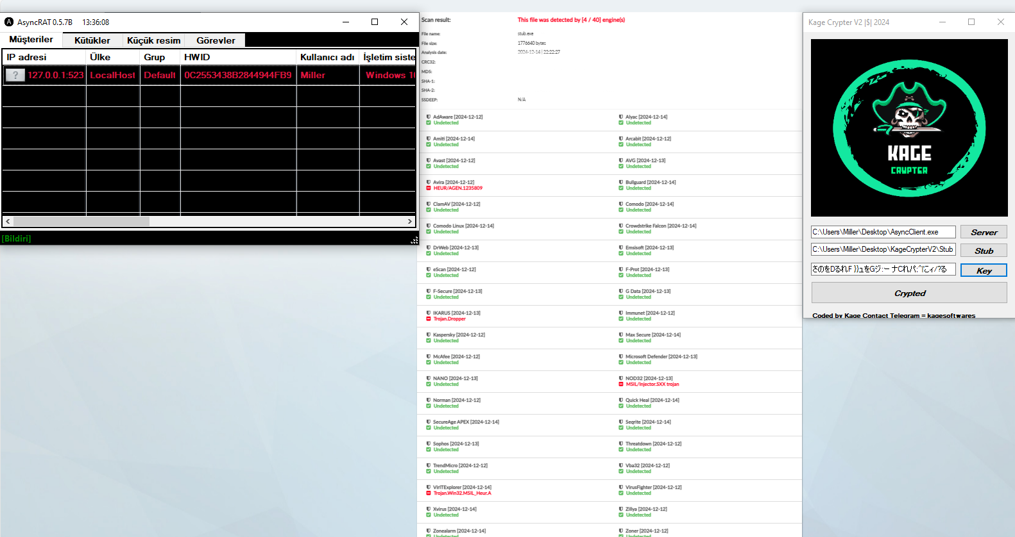Switch to the Kütükler tab
Image resolution: width=1015 pixels, height=537 pixels.
(92, 40)
